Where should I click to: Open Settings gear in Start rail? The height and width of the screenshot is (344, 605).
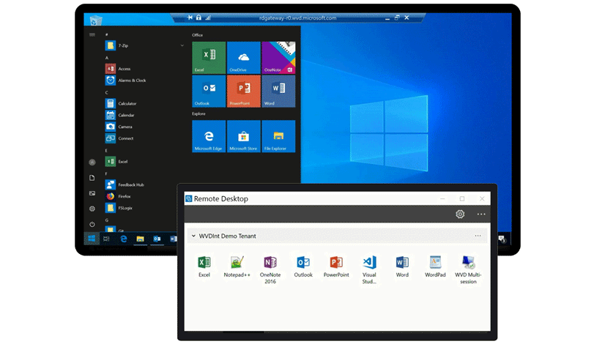point(92,209)
